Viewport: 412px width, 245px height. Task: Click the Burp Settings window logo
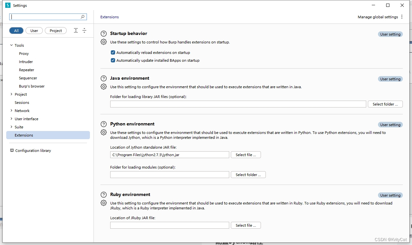[x=8, y=5]
